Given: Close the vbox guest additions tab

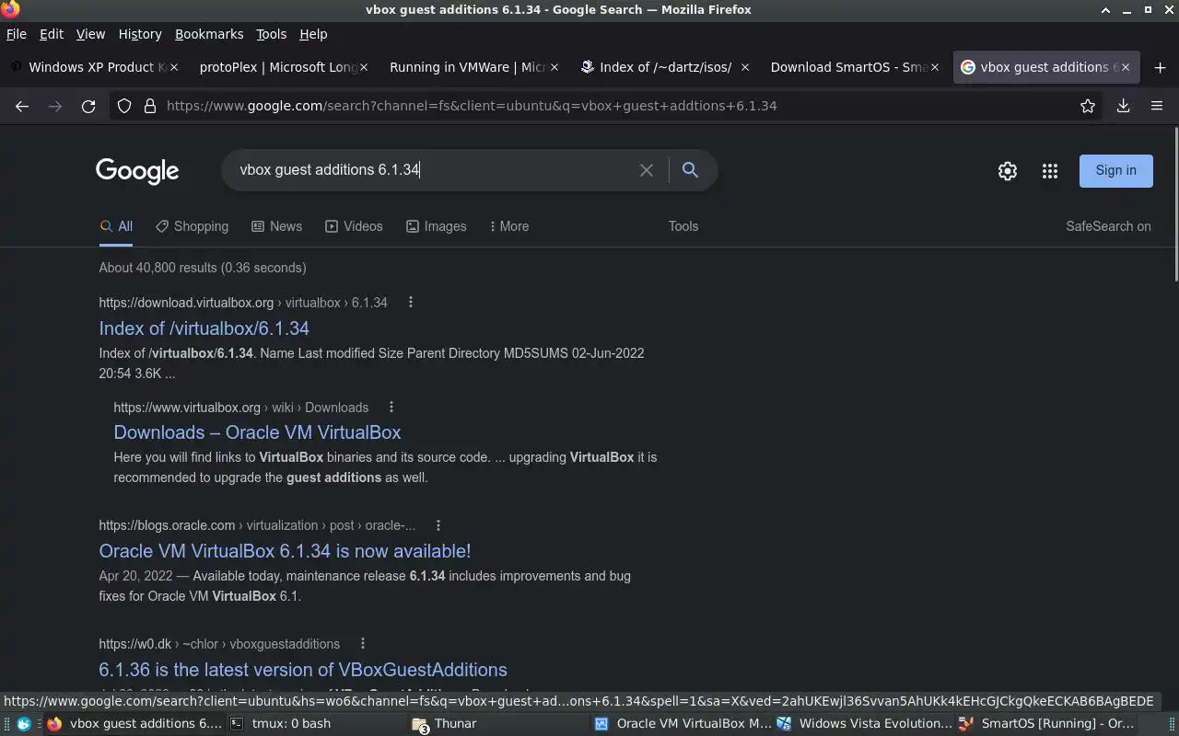Looking at the screenshot, I should click(x=1125, y=67).
